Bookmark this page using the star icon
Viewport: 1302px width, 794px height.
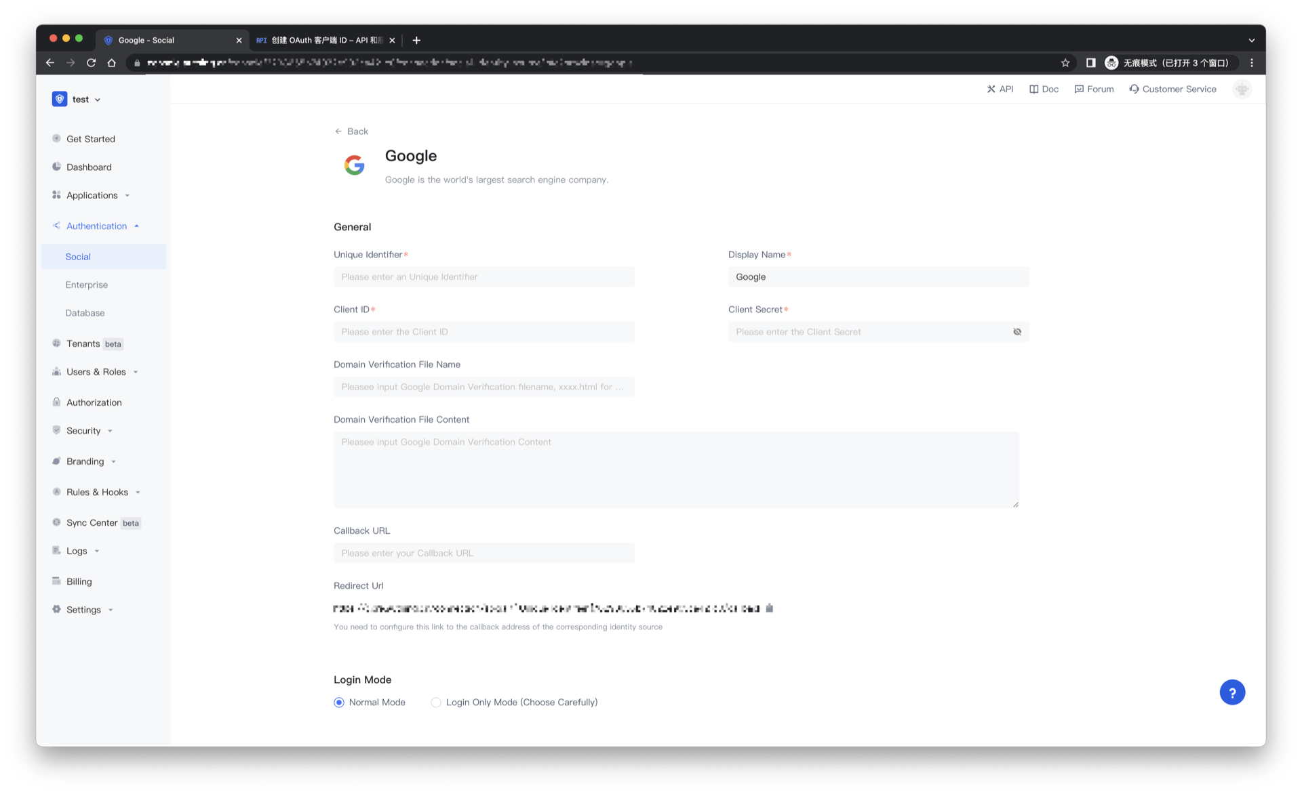tap(1065, 63)
